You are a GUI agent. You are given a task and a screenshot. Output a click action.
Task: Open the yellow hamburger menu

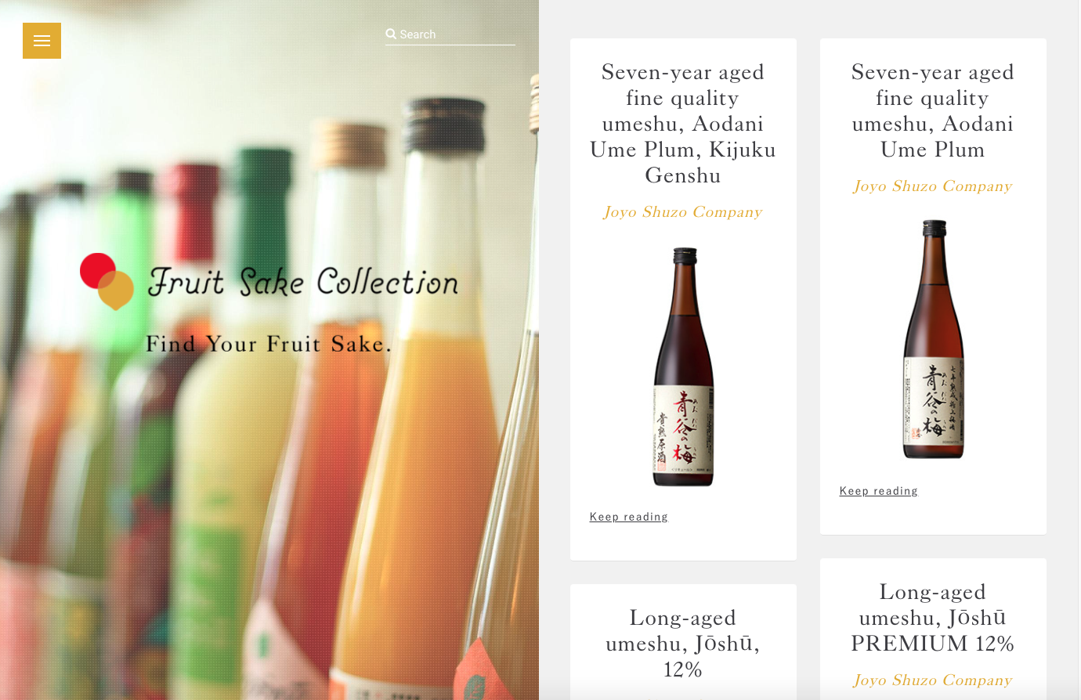point(42,41)
